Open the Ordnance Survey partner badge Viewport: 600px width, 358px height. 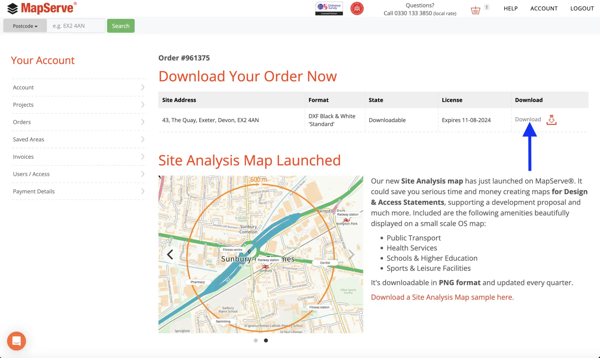click(329, 9)
